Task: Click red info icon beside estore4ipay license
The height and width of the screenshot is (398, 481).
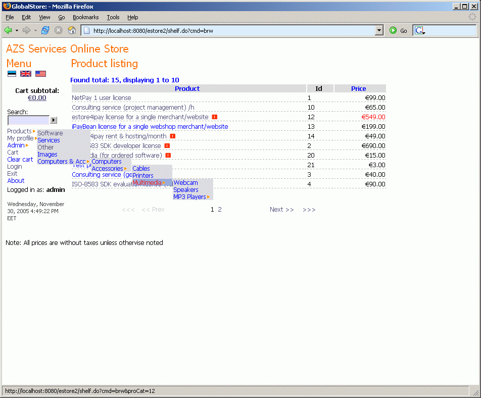Action: point(215,117)
